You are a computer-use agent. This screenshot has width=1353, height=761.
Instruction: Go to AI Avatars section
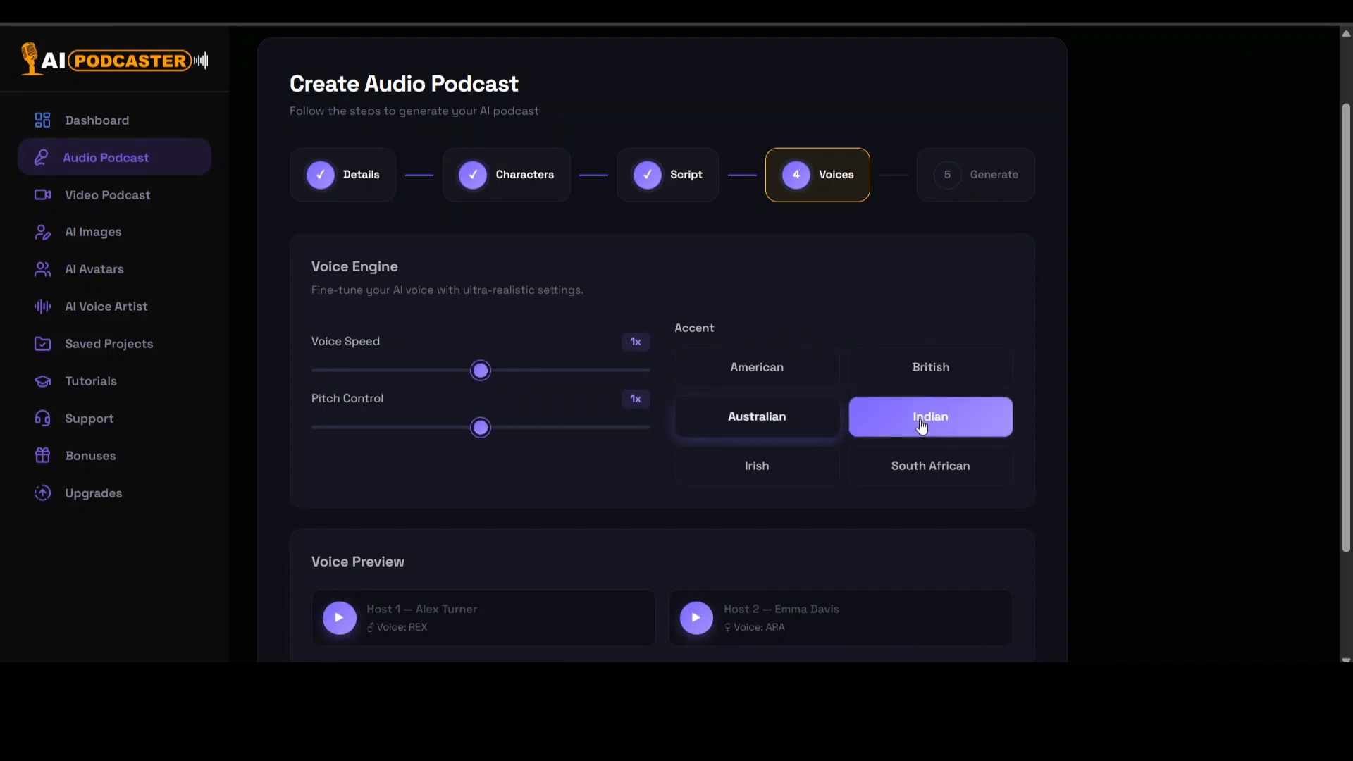(114, 269)
